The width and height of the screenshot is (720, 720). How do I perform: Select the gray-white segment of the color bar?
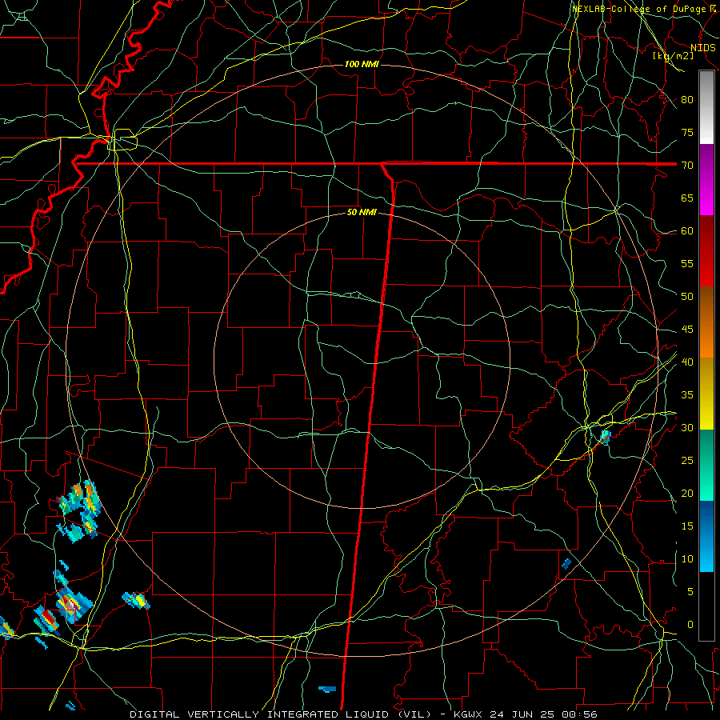click(x=706, y=107)
